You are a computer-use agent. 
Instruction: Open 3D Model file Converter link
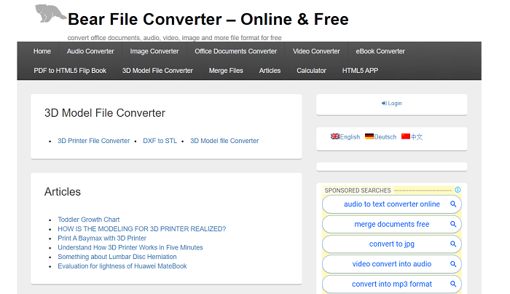pos(224,141)
